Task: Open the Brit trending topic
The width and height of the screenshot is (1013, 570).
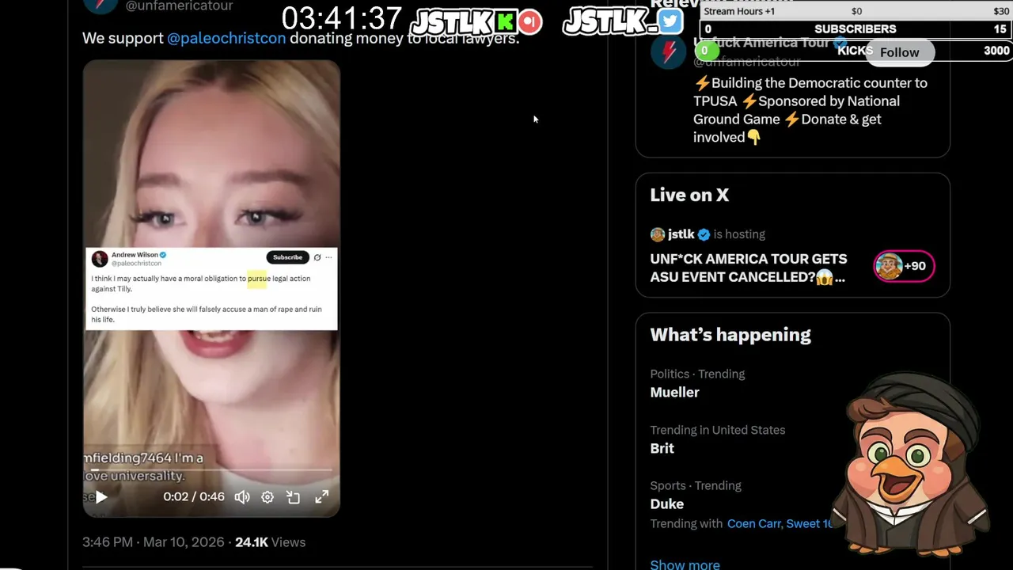Action: tap(662, 448)
